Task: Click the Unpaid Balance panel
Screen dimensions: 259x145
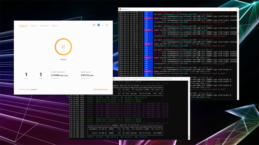Action: (x=93, y=76)
